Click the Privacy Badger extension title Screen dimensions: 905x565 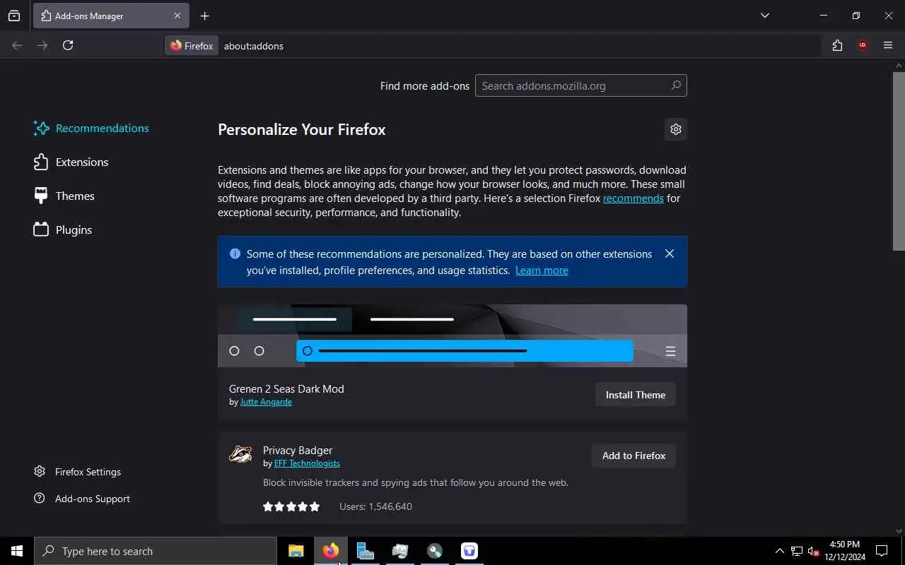coord(298,450)
